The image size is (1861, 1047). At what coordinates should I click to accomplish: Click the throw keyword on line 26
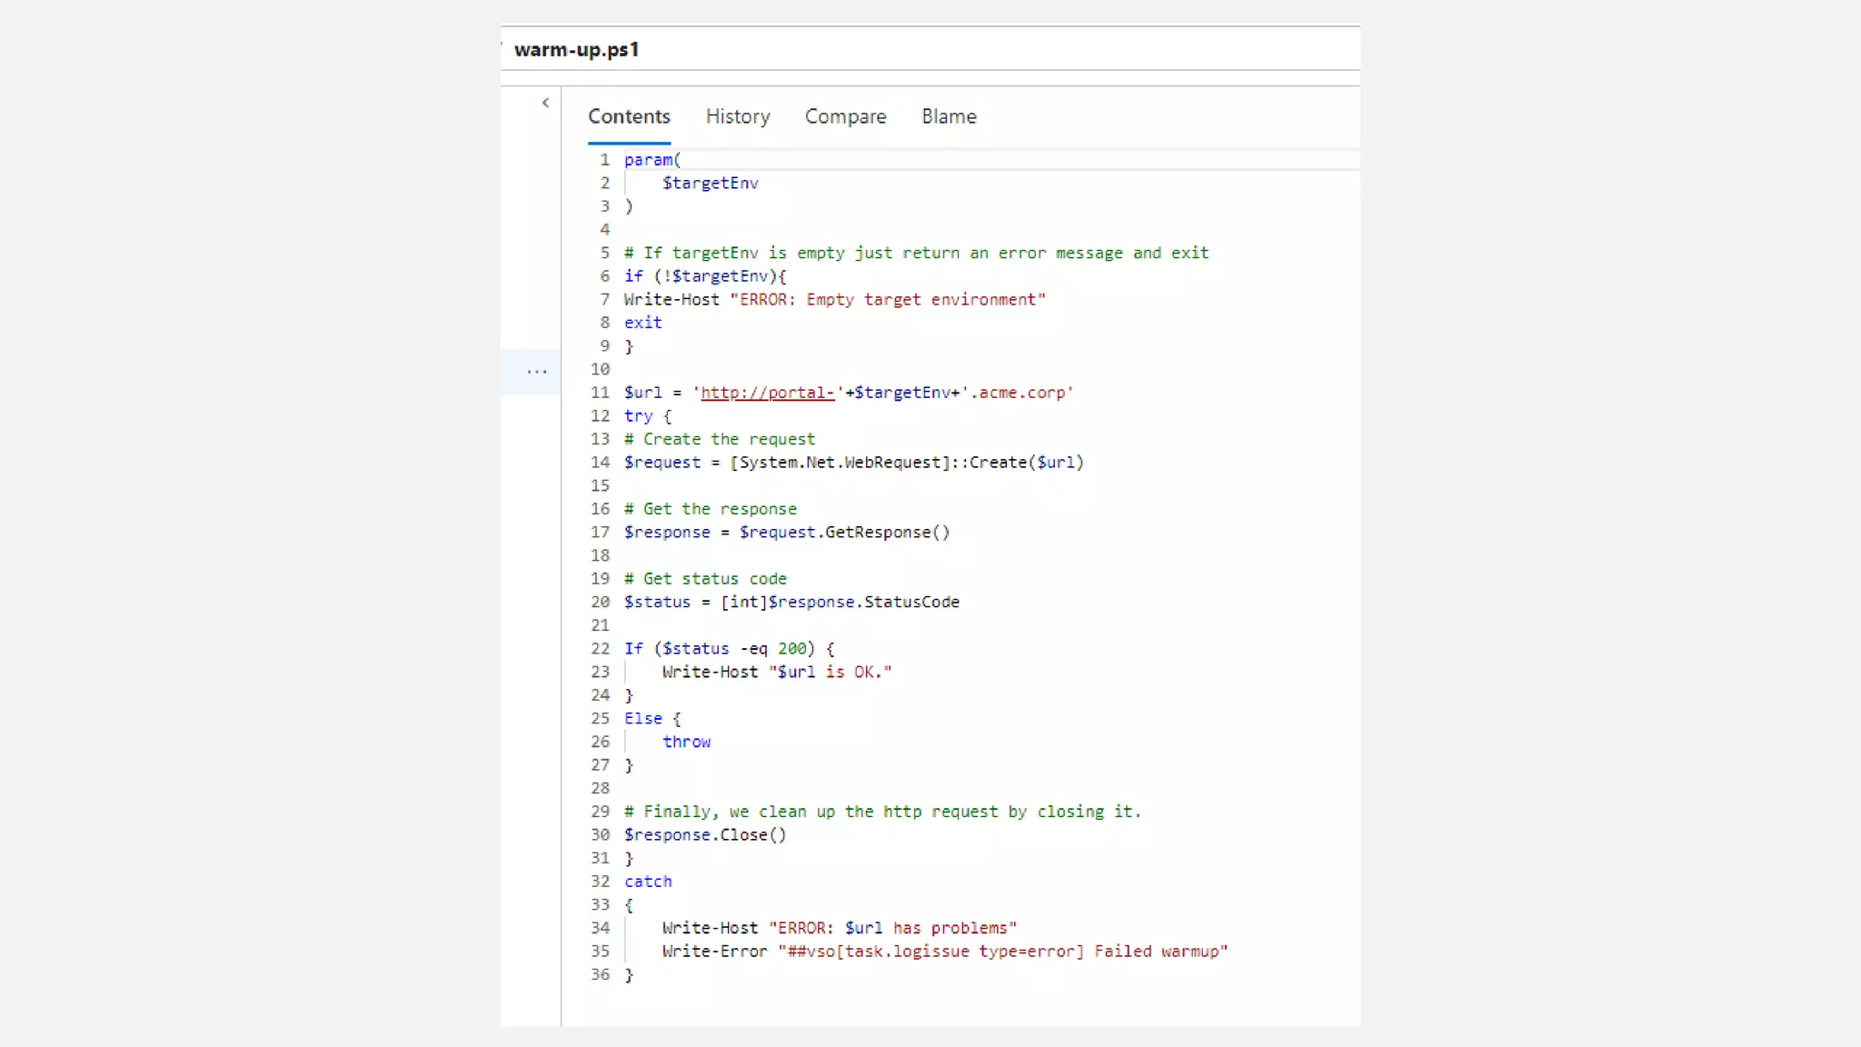click(686, 742)
